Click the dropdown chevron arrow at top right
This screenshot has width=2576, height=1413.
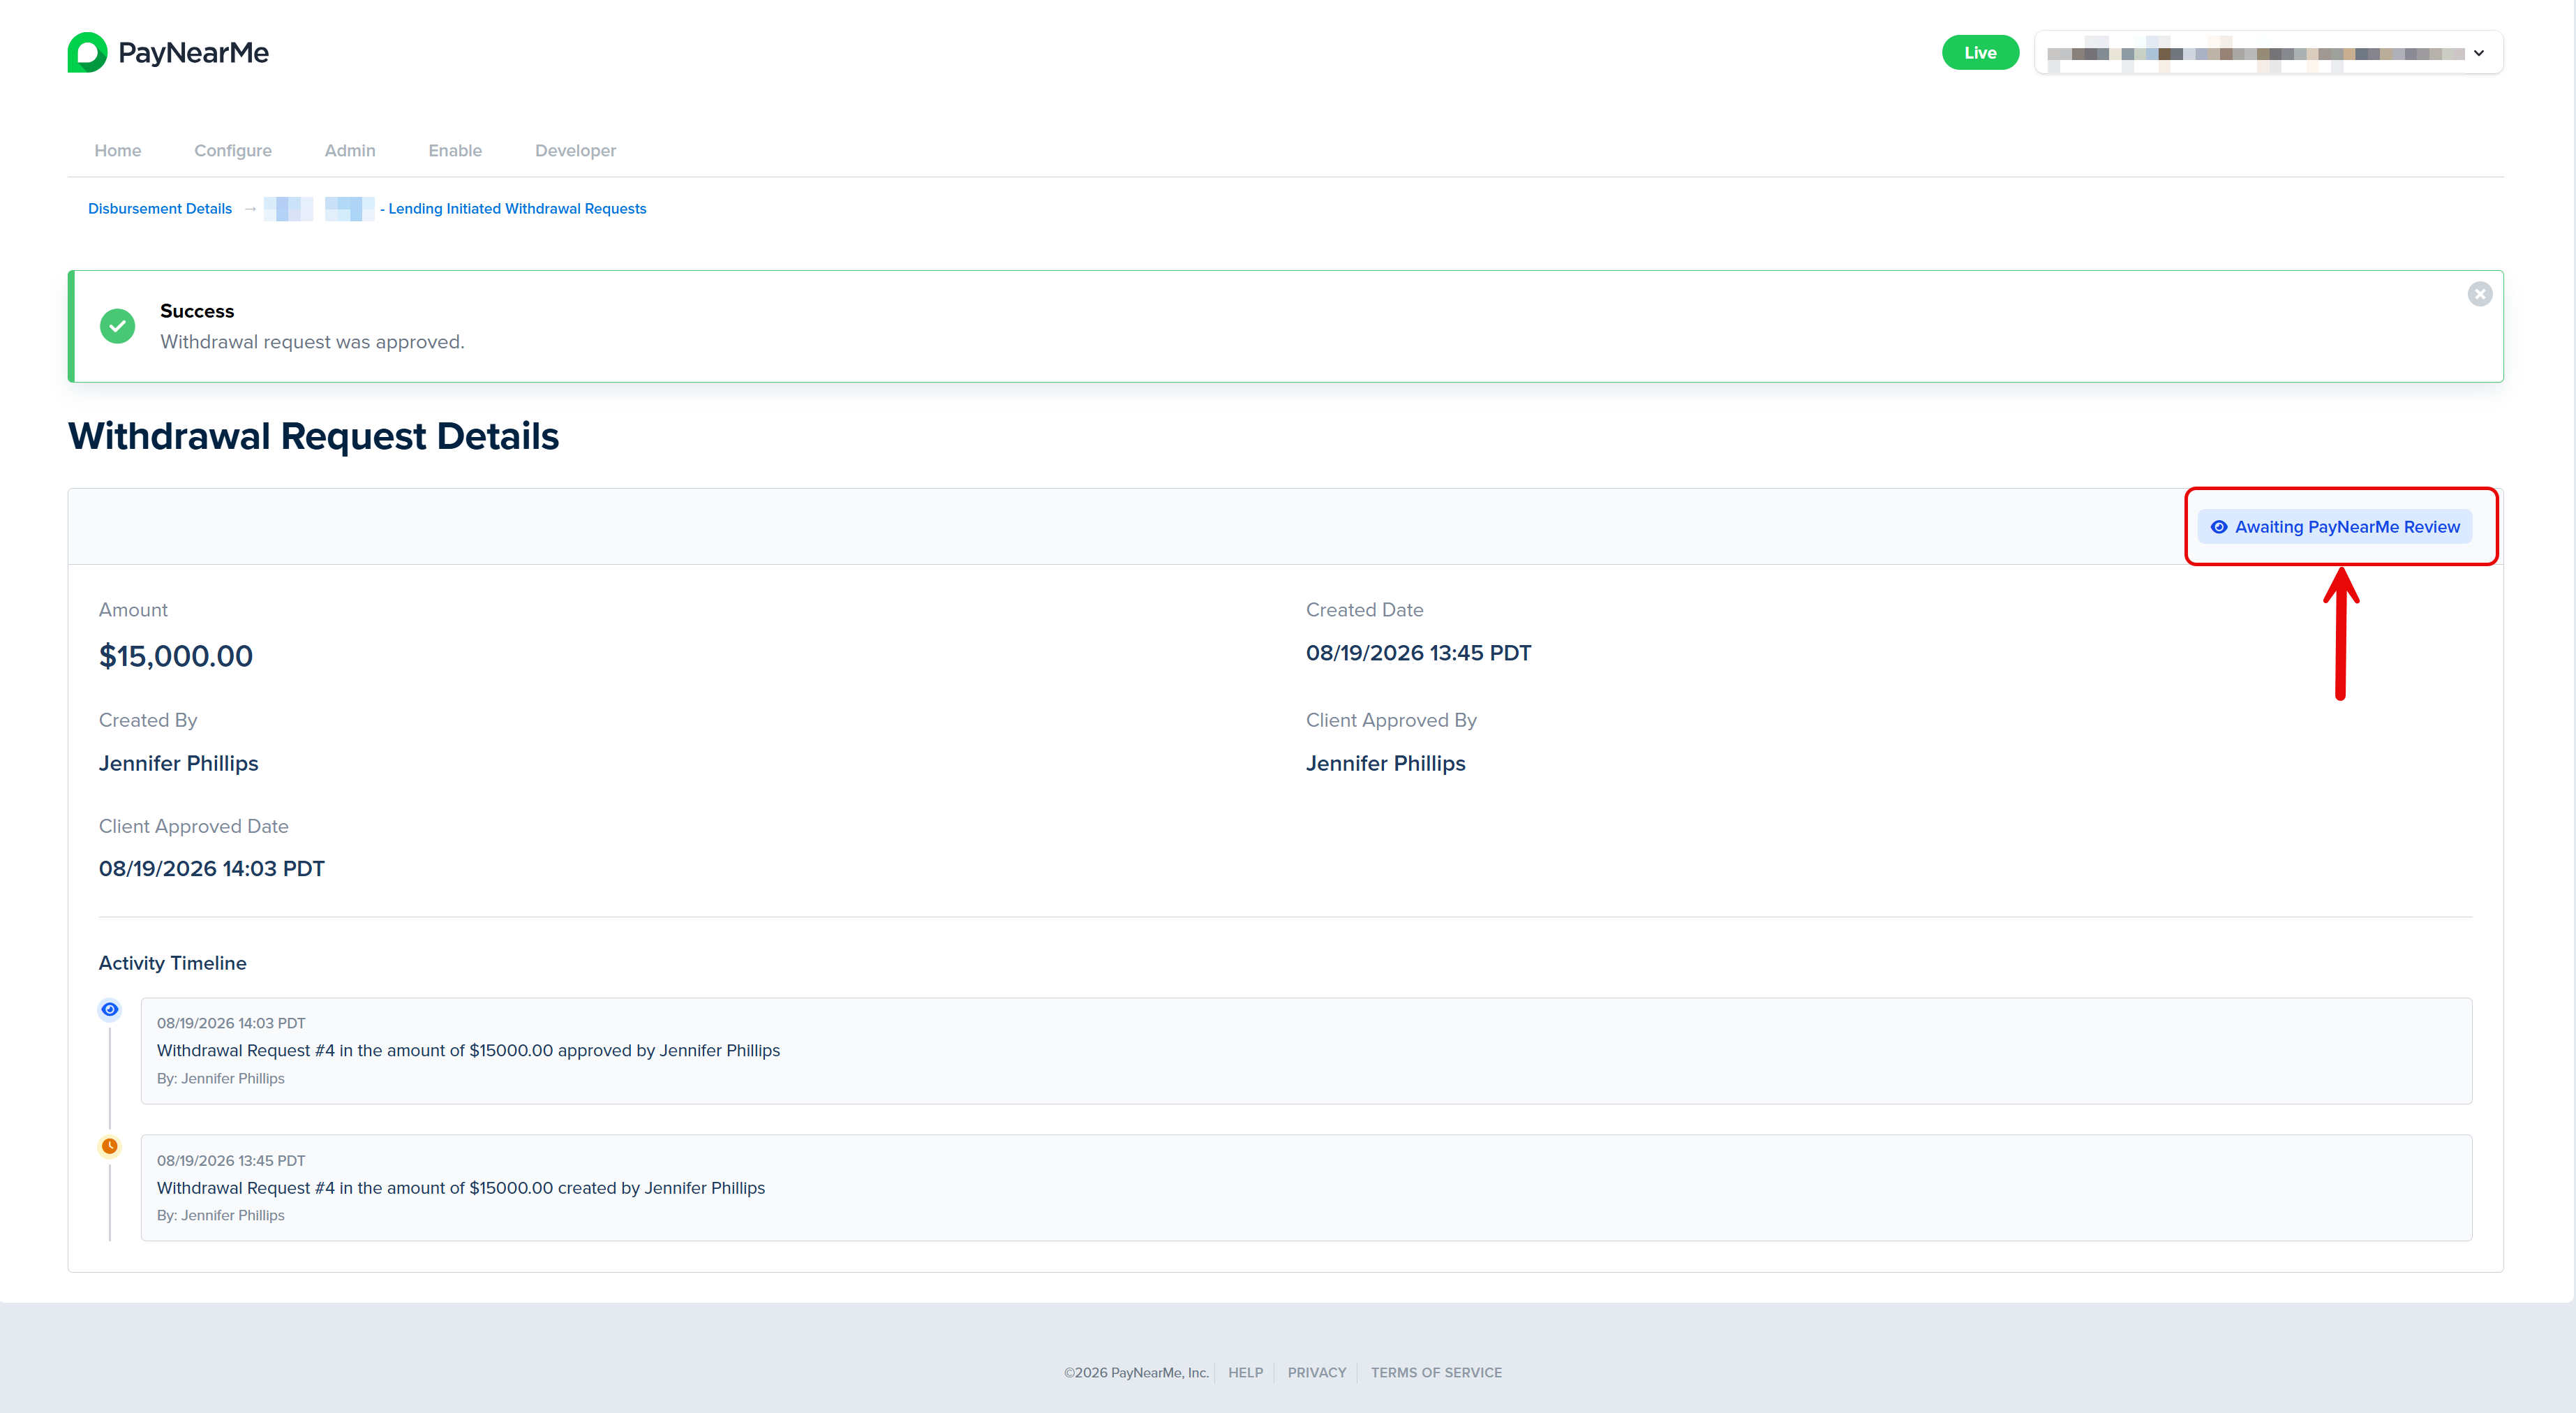(2479, 53)
